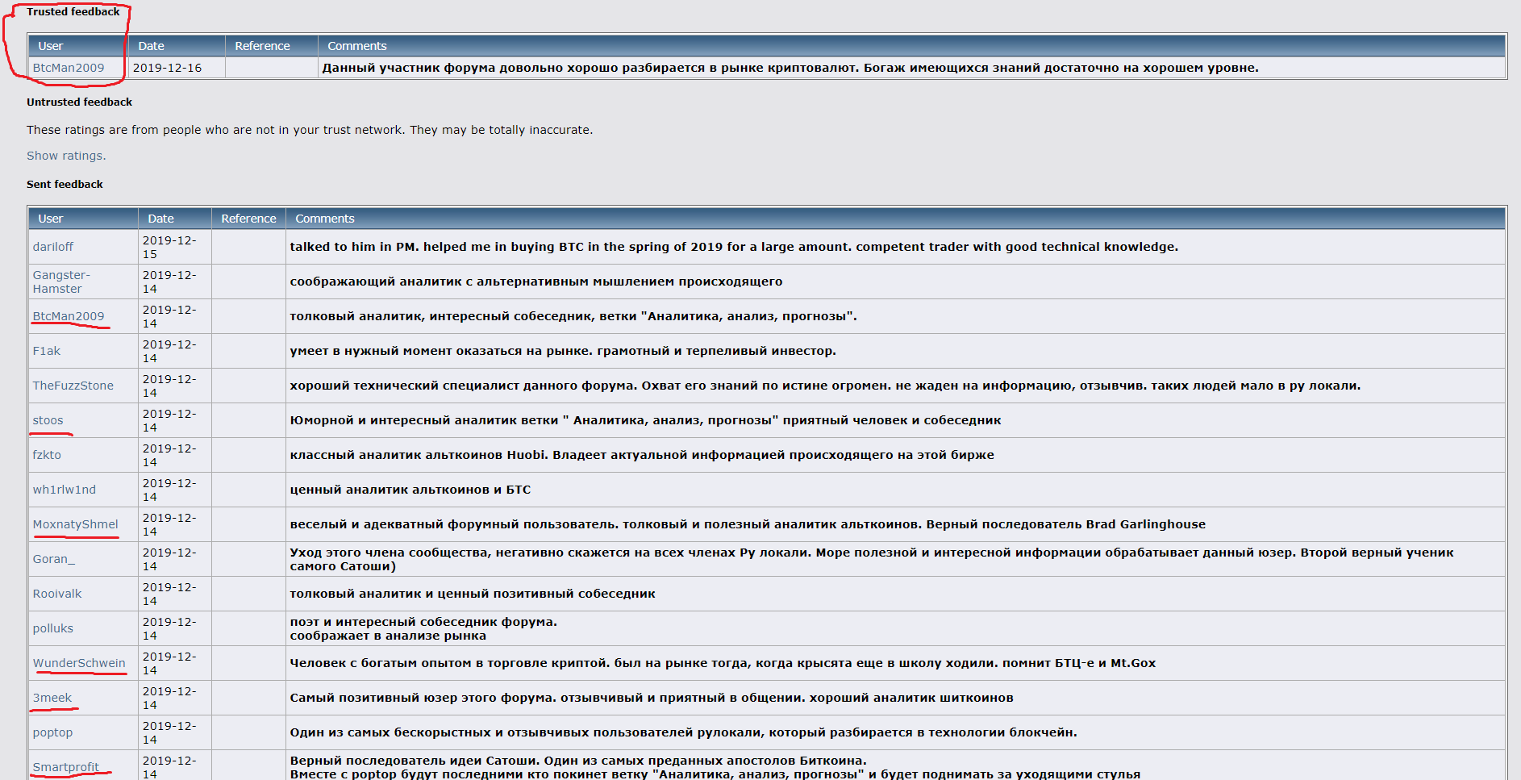
Task: Open Smartprofit user profile link
Action: pos(66,767)
